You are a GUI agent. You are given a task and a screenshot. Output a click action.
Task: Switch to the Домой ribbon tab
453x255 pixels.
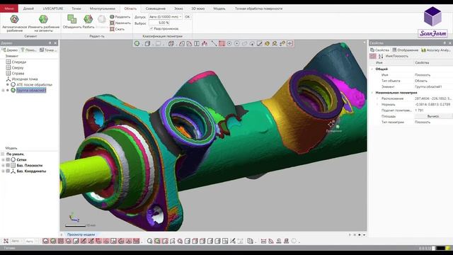(x=28, y=8)
